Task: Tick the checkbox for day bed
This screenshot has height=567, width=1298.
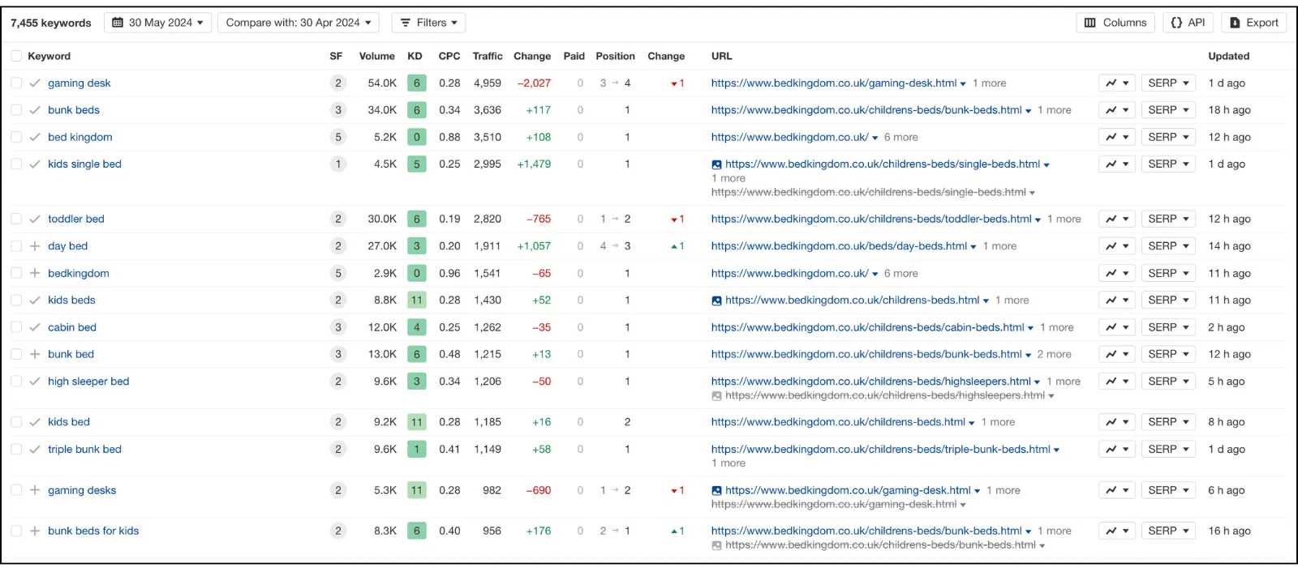Action: coord(16,246)
